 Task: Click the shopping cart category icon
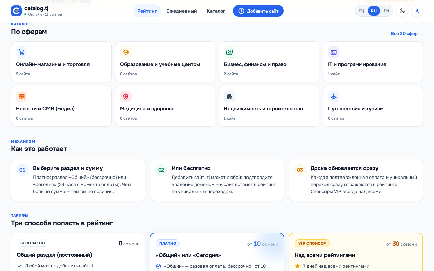point(22,52)
